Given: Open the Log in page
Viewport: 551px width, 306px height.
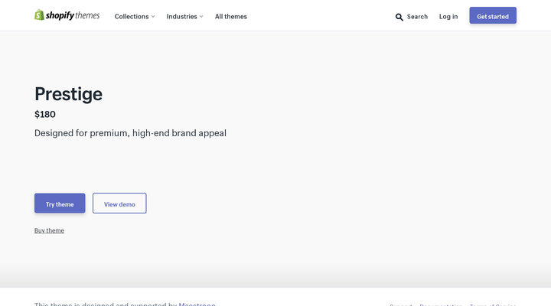Looking at the screenshot, I should (448, 16).
